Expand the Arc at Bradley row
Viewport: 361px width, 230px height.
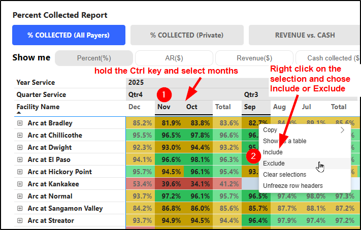coord(20,123)
